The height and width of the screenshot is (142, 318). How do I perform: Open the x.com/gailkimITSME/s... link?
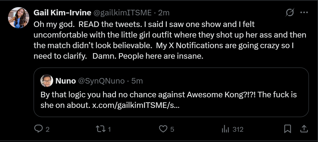coord(136,105)
